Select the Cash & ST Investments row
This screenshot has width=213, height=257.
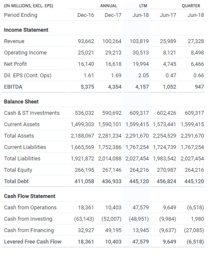[x=103, y=113]
